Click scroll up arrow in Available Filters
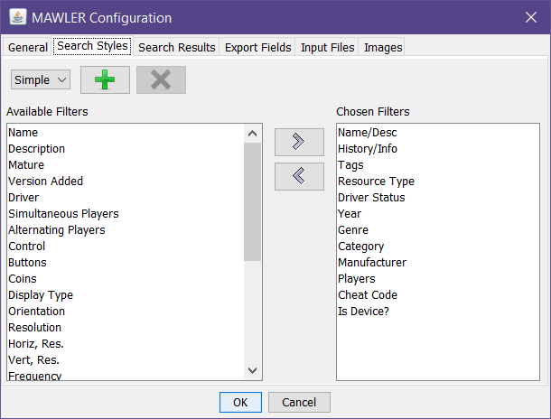This screenshot has height=419, width=551. click(x=253, y=133)
